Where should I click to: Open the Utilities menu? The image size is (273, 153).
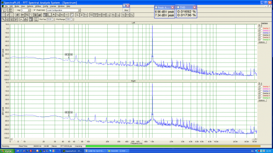coord(38,6)
